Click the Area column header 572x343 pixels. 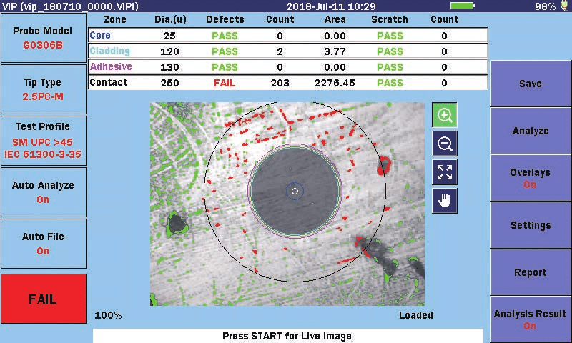tap(335, 19)
